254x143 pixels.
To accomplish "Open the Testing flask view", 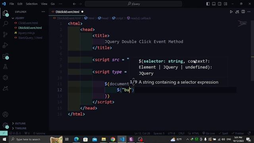I will (5, 67).
